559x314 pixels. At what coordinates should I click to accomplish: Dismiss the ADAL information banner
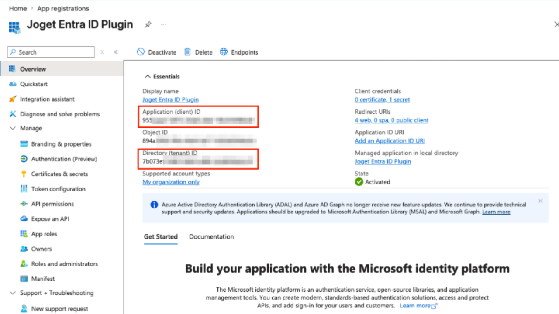[541, 201]
